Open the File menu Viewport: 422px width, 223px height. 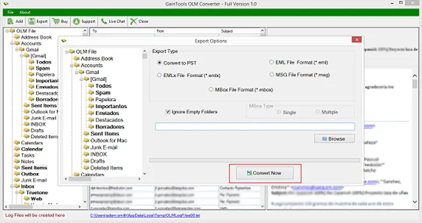[x=10, y=13]
